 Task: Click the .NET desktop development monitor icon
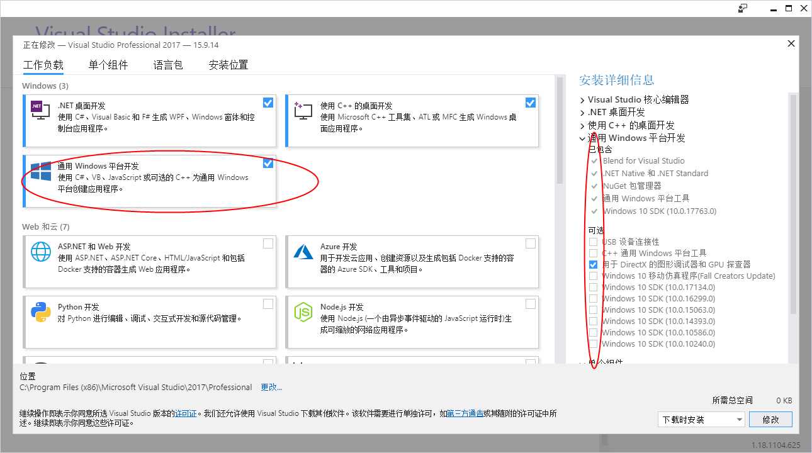tap(40, 110)
